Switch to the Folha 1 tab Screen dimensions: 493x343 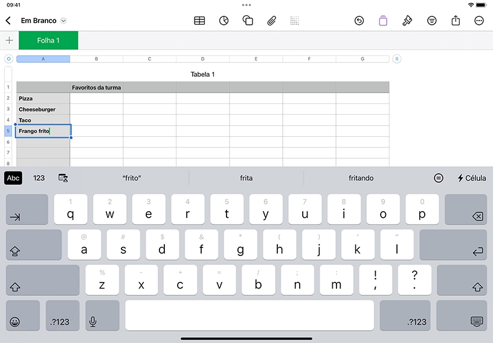pyautogui.click(x=48, y=41)
